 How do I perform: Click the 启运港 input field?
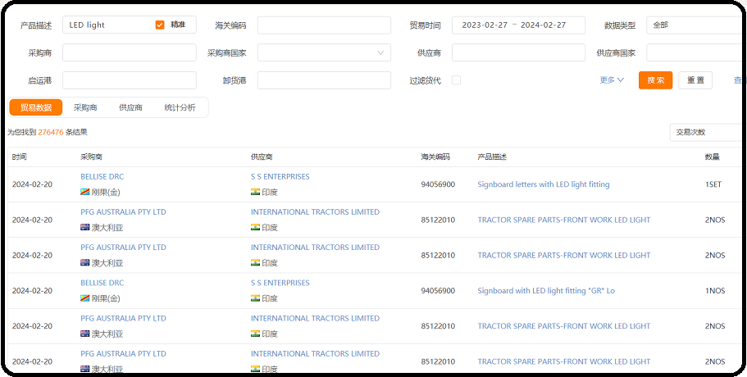[x=129, y=80]
